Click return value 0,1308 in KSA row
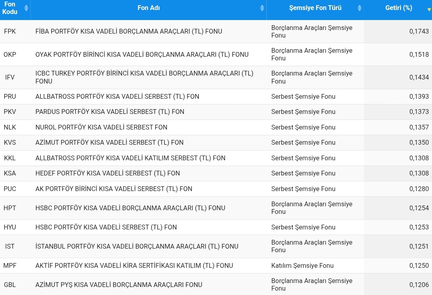This screenshot has height=295, width=432. [419, 173]
